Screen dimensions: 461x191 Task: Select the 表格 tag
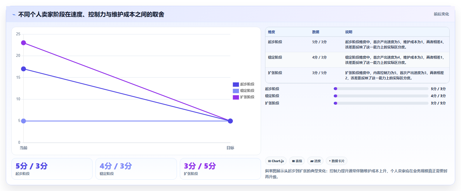[297, 161]
